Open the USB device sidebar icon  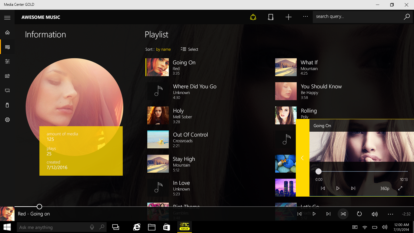click(7, 105)
